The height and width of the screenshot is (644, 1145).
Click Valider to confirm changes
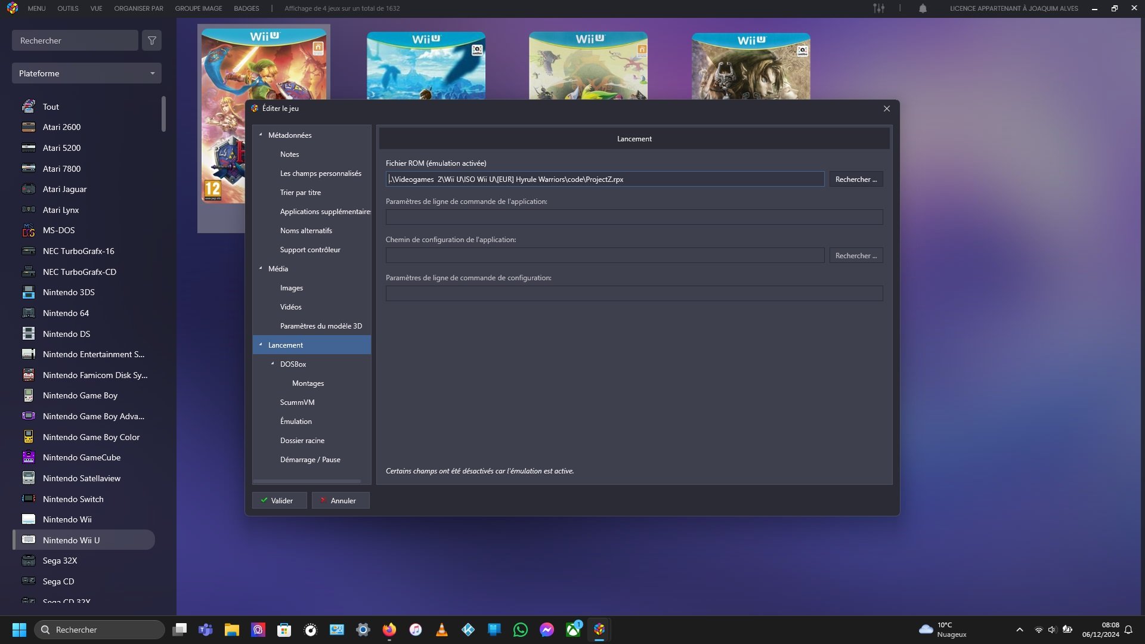point(279,500)
